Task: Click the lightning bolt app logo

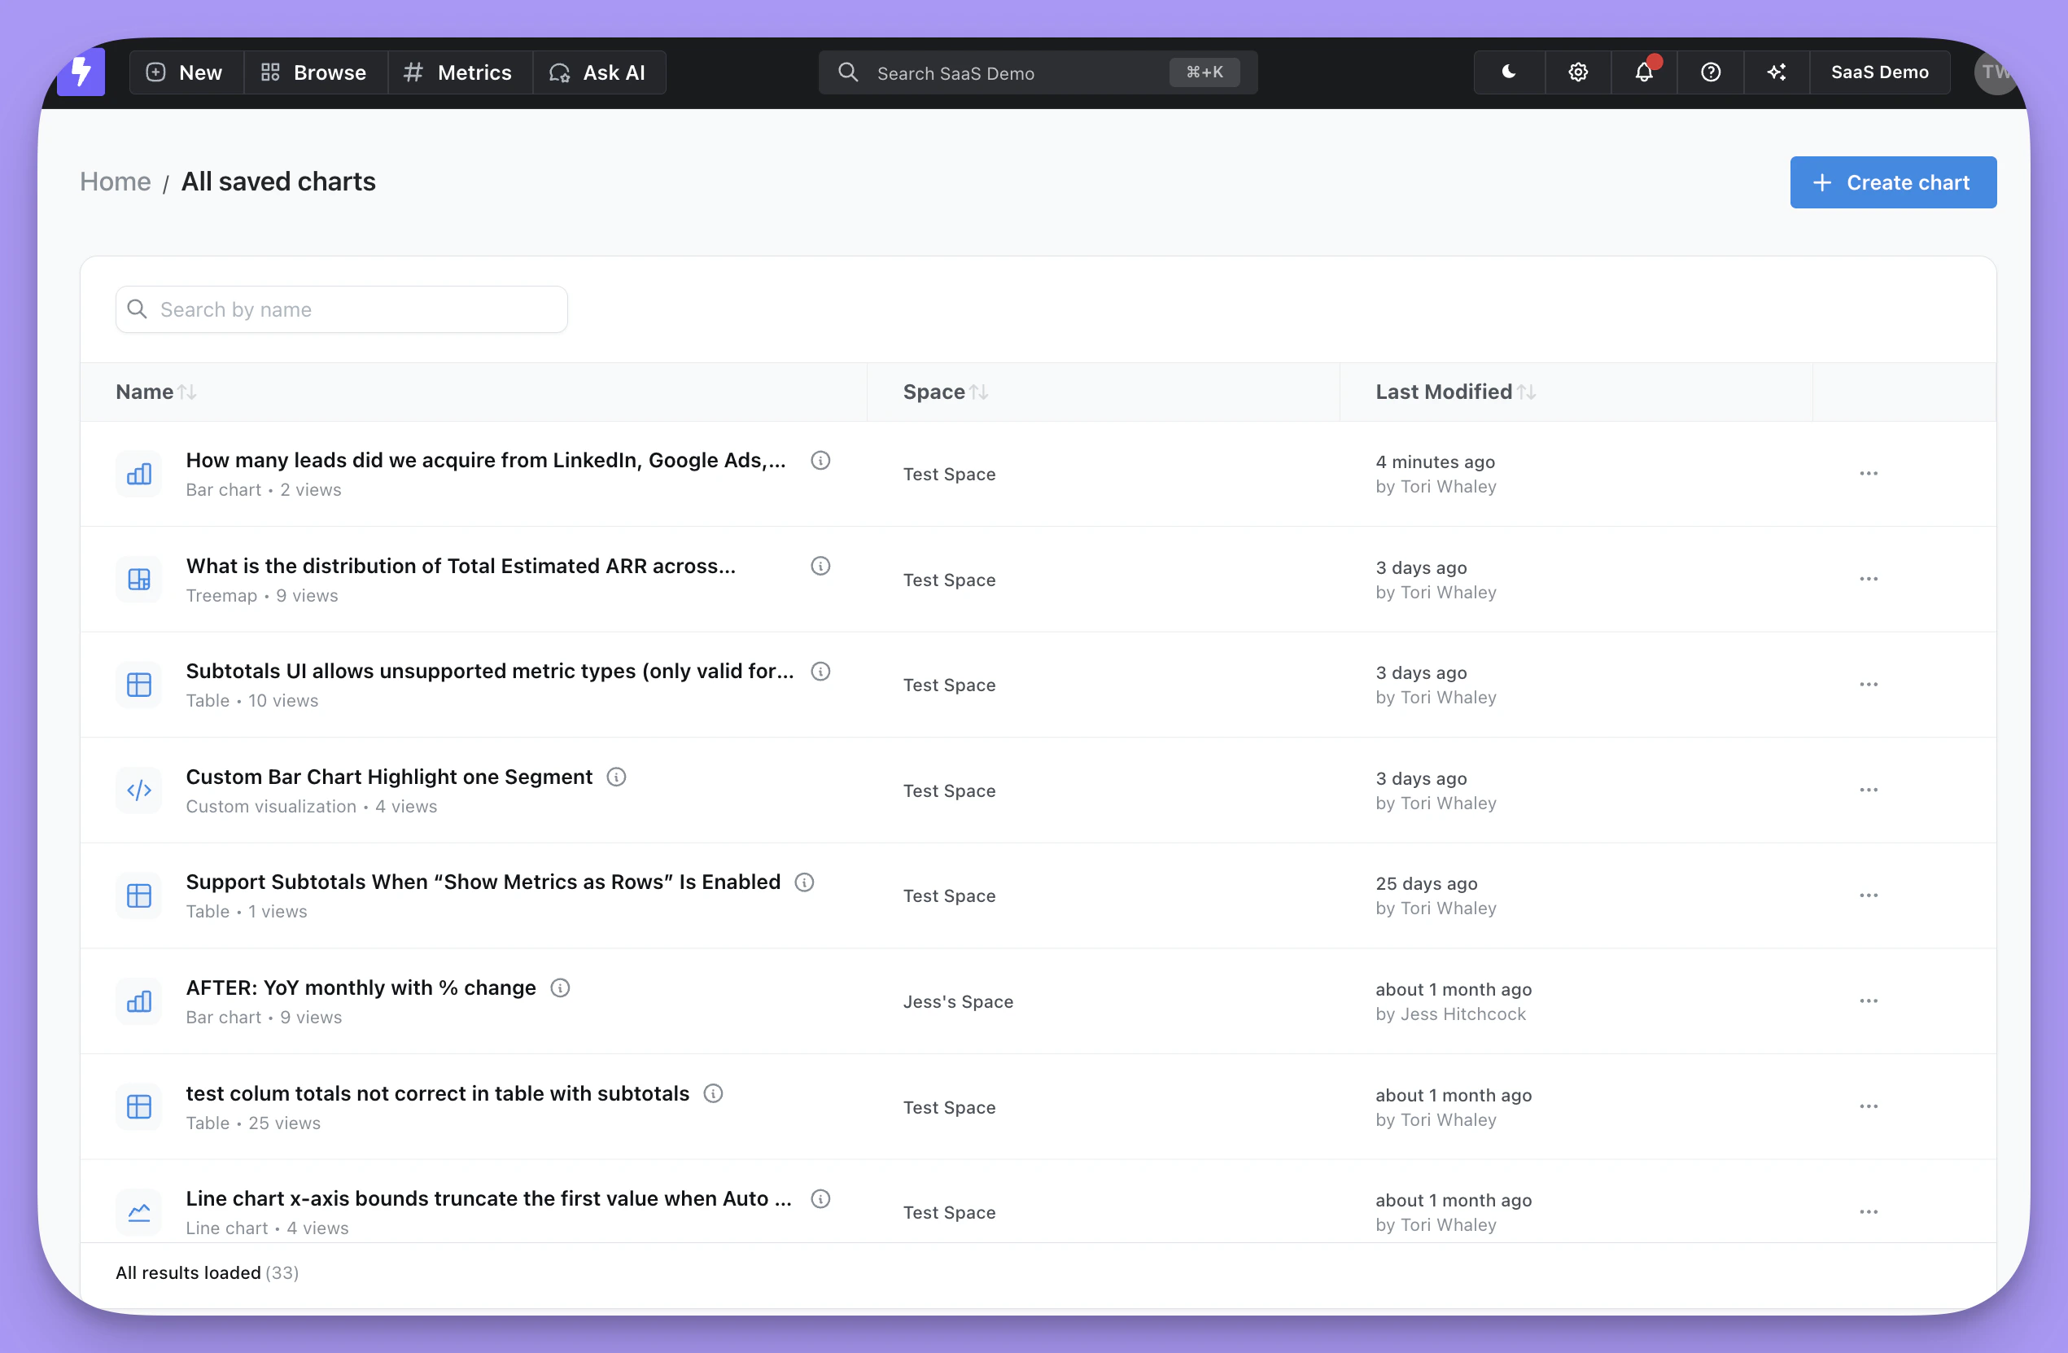Action: (x=81, y=72)
